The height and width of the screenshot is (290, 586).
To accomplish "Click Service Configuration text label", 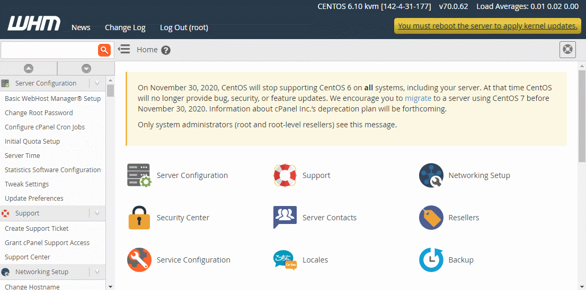I will [x=193, y=260].
